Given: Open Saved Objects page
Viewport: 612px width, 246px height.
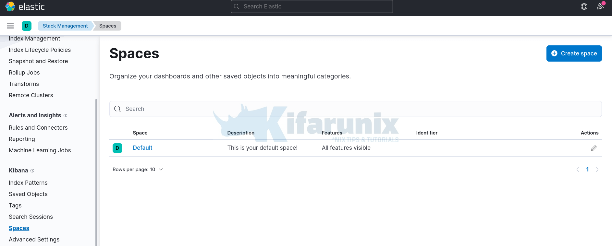Looking at the screenshot, I should tap(28, 194).
